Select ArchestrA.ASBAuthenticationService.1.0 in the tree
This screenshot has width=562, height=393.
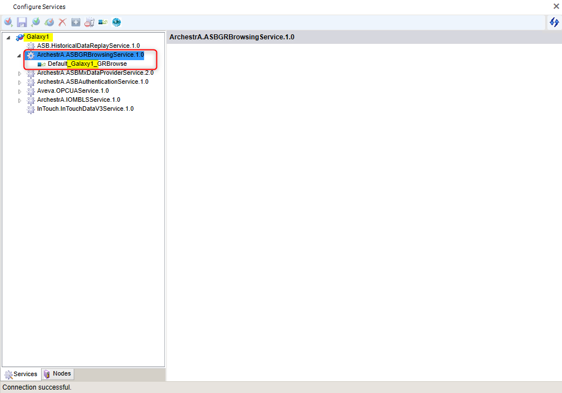pyautogui.click(x=92, y=82)
